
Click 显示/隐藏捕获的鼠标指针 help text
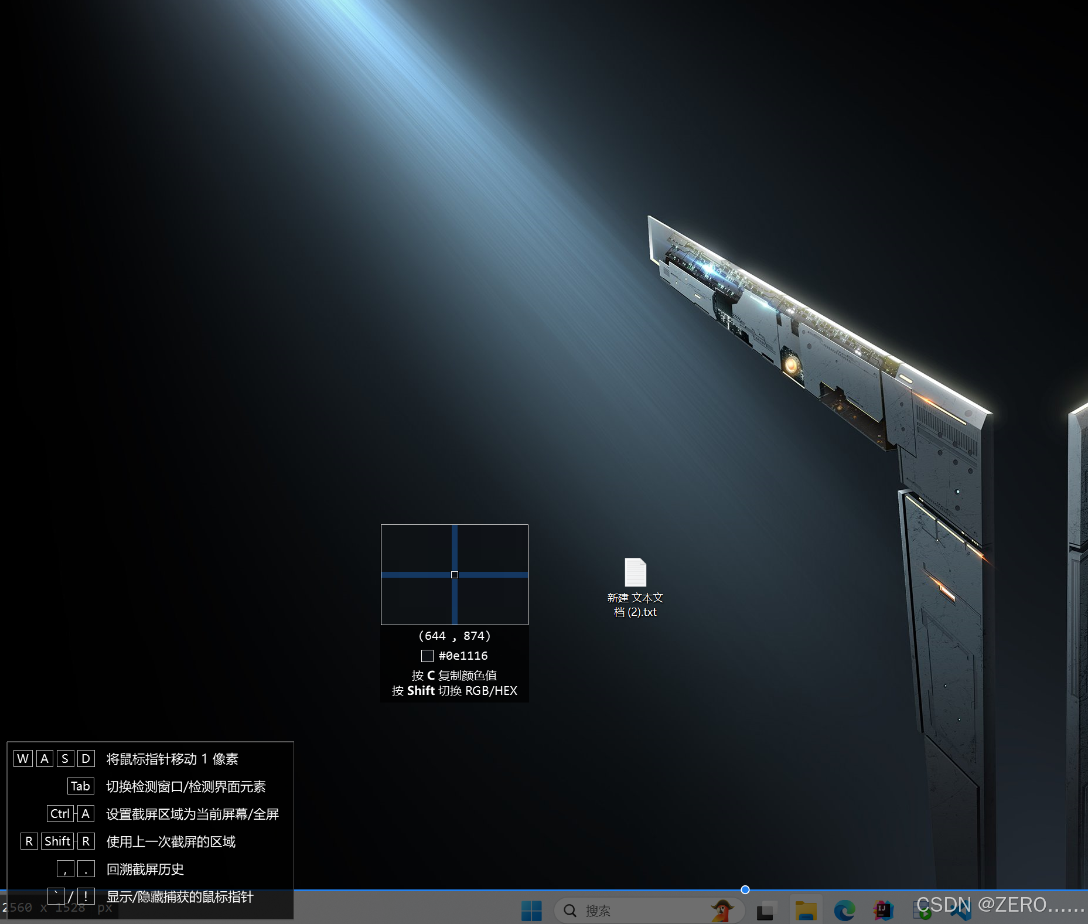(x=179, y=896)
